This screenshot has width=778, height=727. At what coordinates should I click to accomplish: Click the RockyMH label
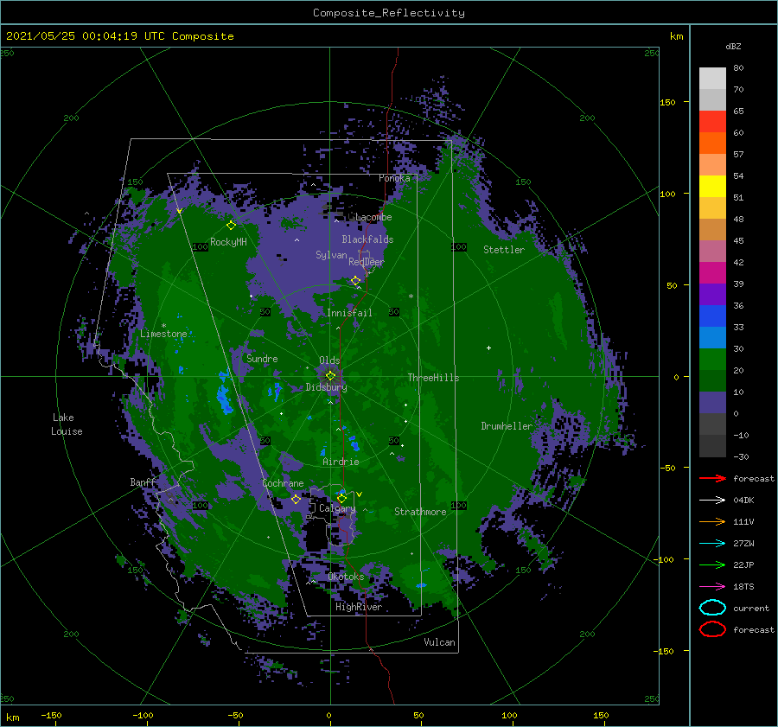(228, 242)
